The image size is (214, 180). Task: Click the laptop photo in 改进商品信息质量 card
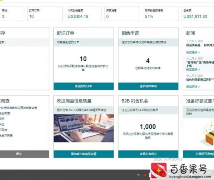coord(84,128)
